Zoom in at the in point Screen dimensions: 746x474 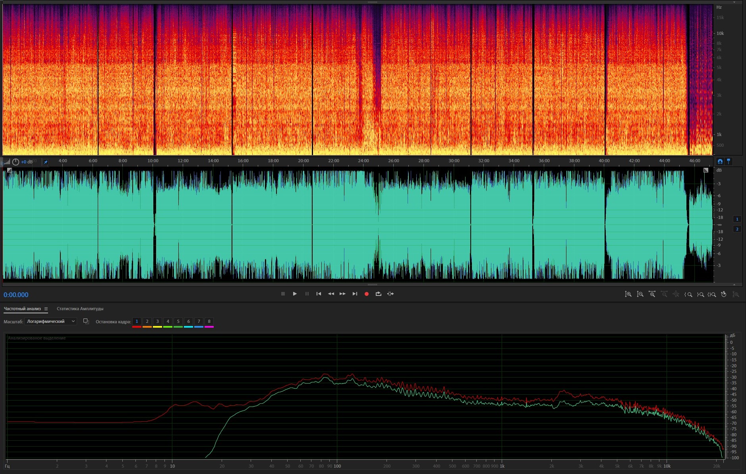(688, 294)
